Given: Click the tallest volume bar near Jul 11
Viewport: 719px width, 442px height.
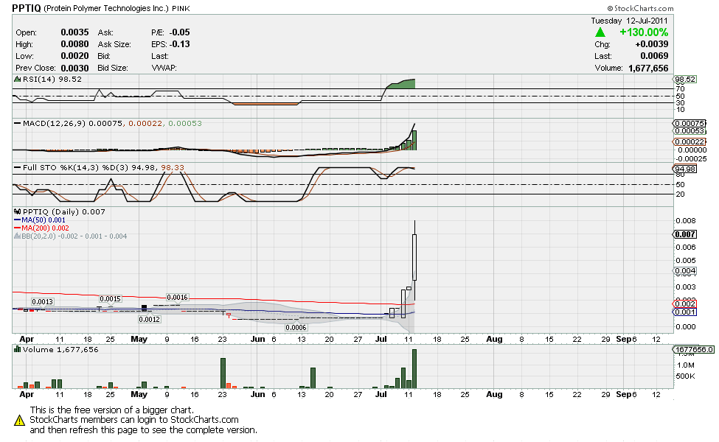Looking at the screenshot, I should [414, 369].
